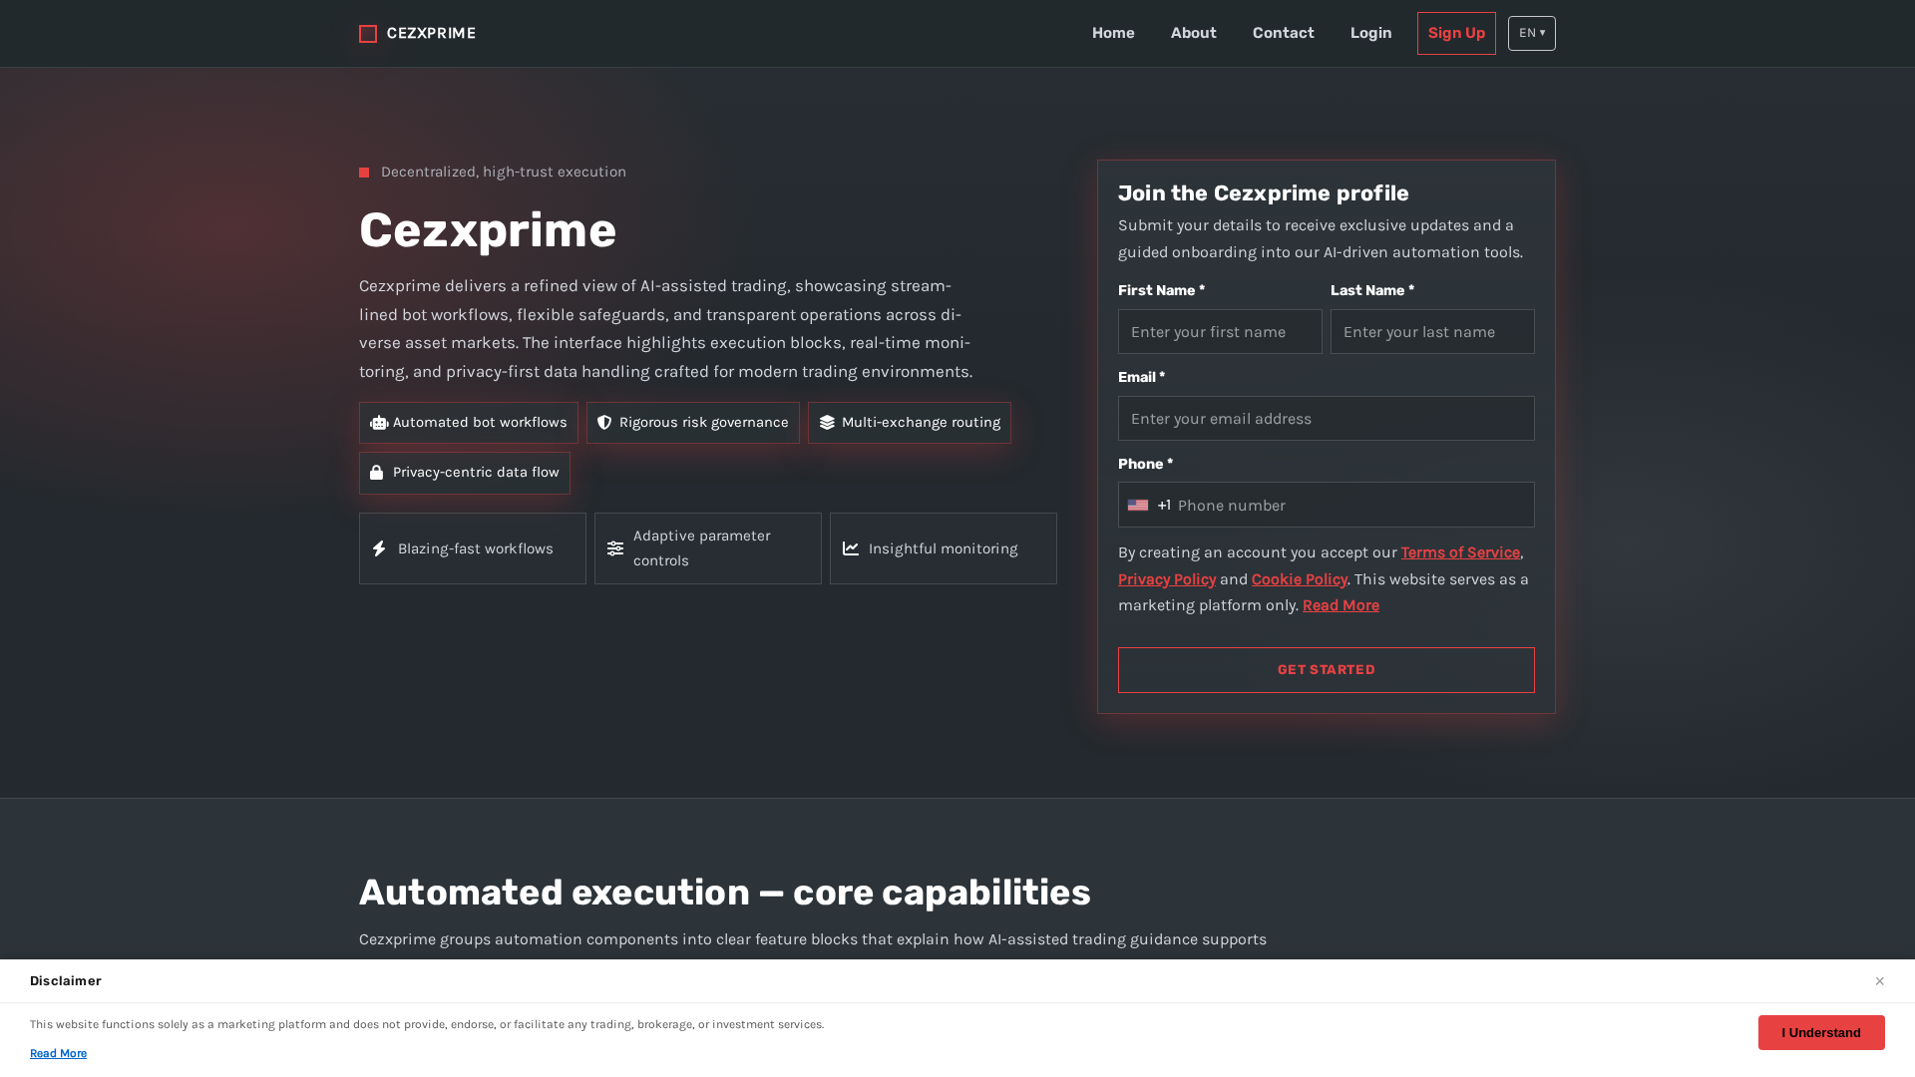Open the Contact page
The width and height of the screenshot is (1915, 1077).
1284,33
